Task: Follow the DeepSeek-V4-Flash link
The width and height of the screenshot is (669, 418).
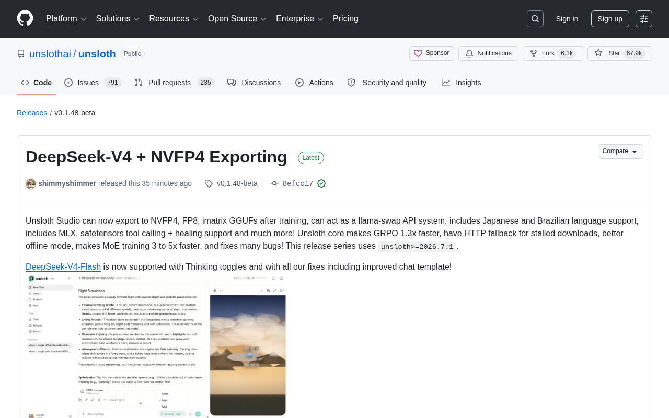Action: click(x=63, y=267)
